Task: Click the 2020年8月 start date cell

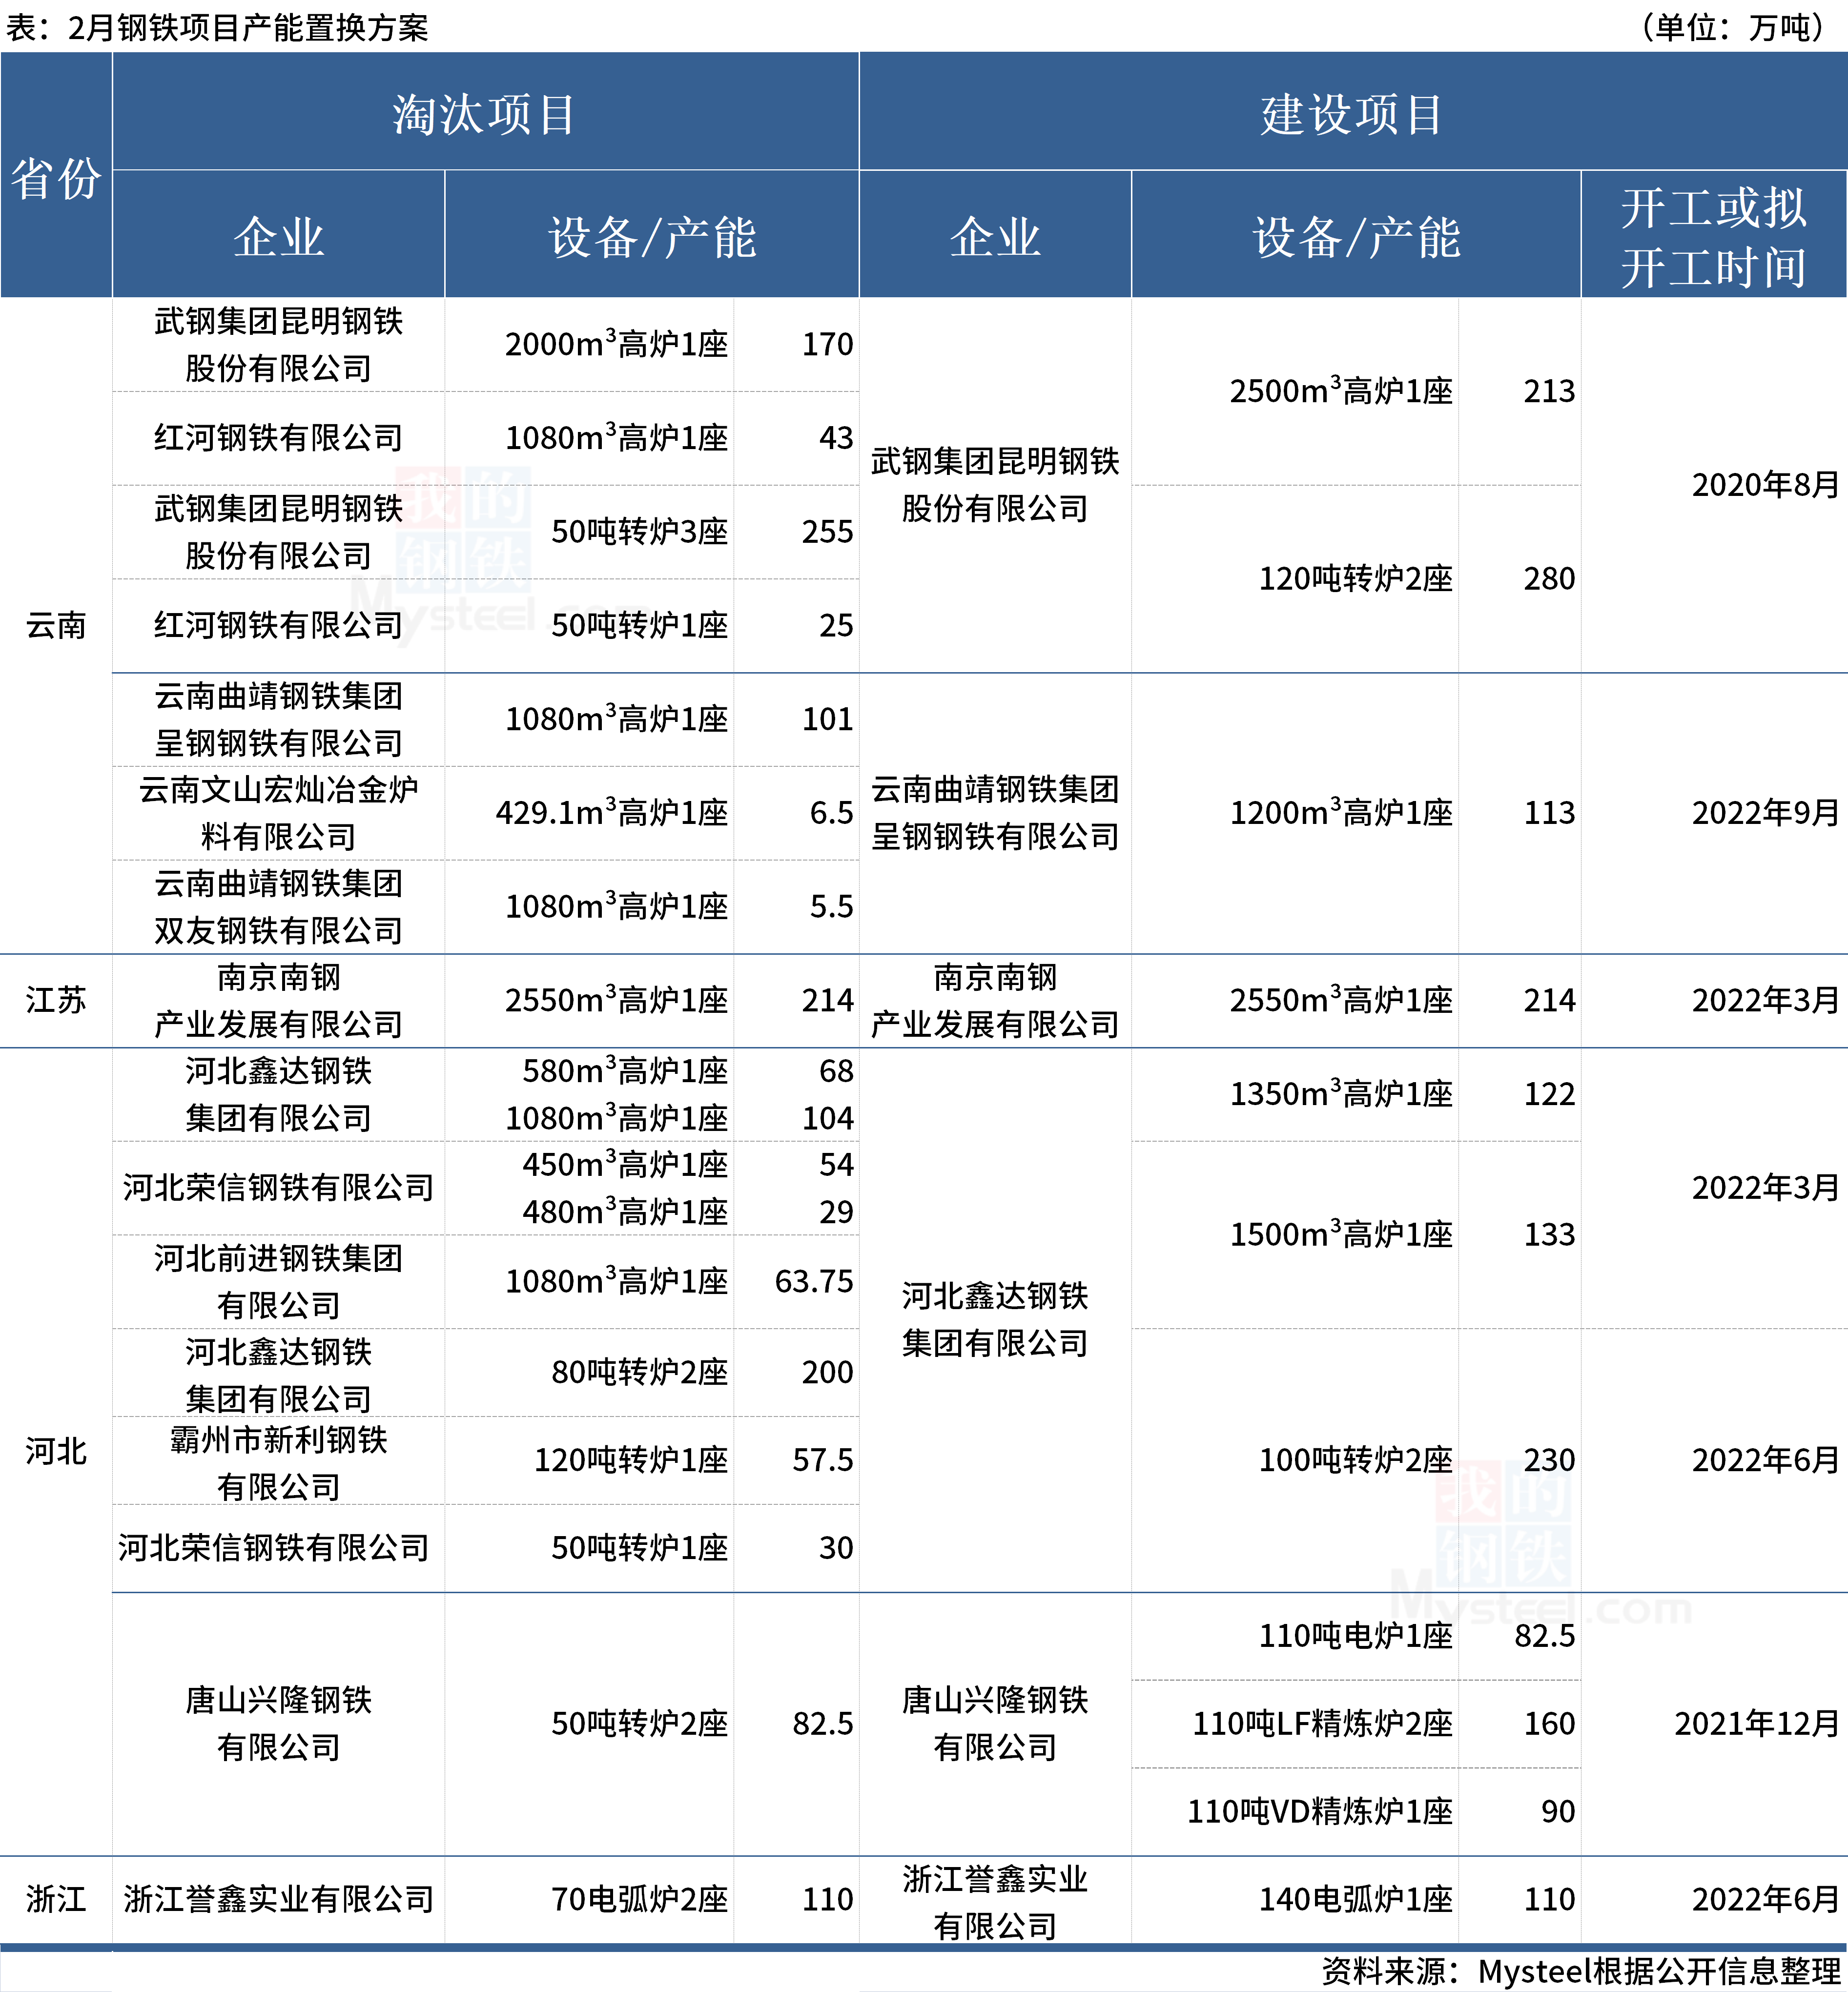Action: pos(1764,485)
